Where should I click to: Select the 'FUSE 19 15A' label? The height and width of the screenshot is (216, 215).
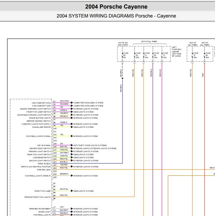coord(138,55)
